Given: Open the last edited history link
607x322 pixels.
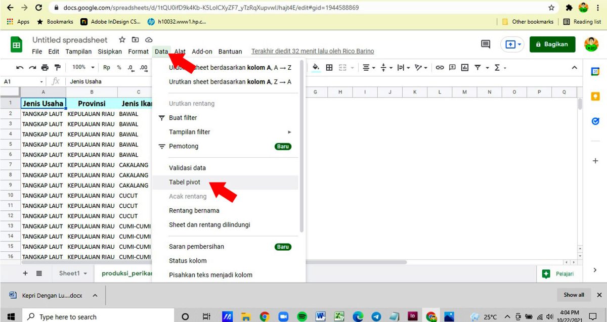Looking at the screenshot, I should pos(313,51).
